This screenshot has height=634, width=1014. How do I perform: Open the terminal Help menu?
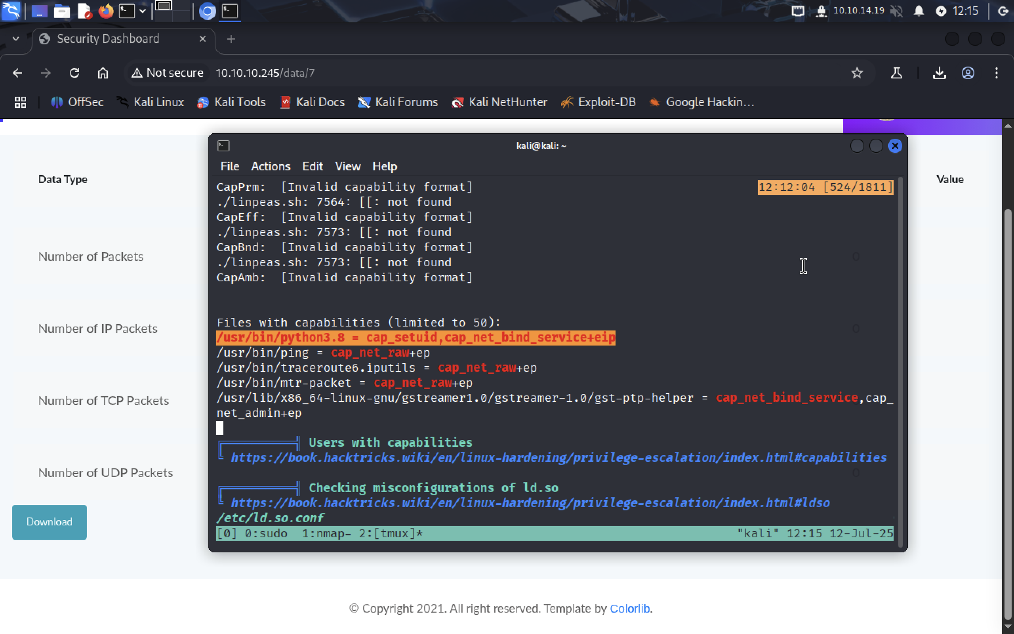click(x=384, y=166)
